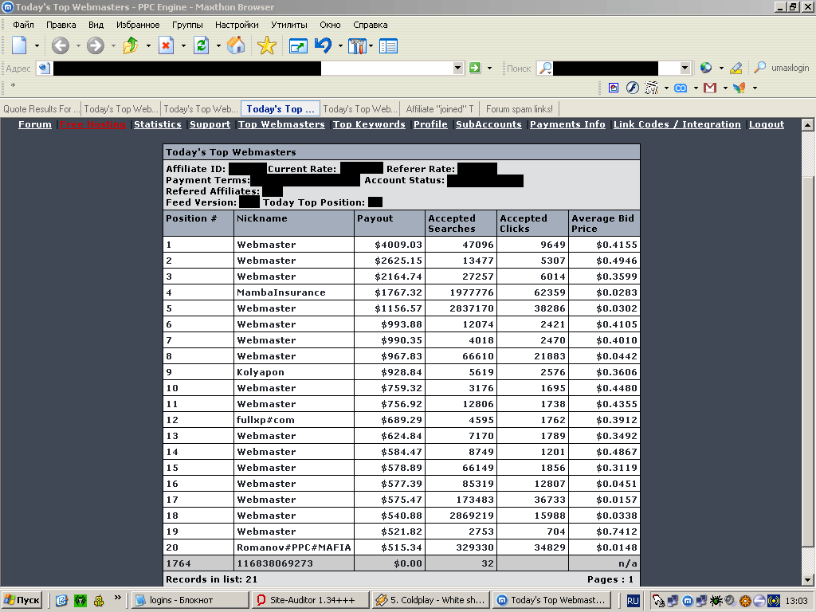Follow the Payments Info link

[567, 124]
